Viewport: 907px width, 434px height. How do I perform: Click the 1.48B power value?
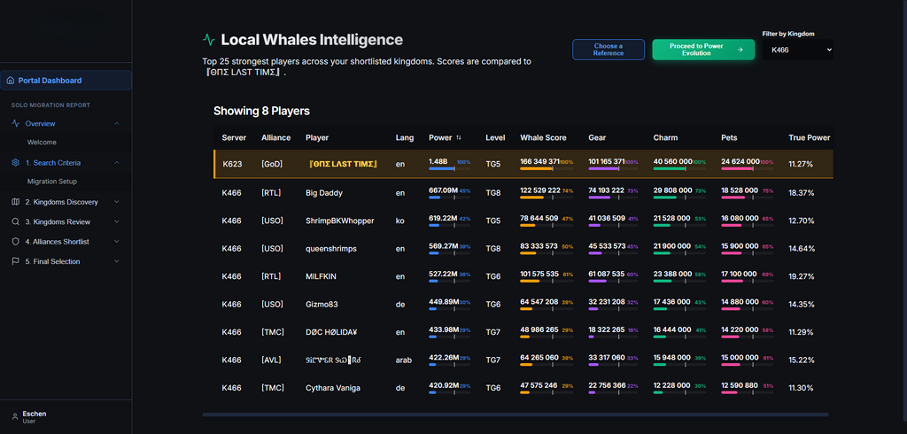438,161
